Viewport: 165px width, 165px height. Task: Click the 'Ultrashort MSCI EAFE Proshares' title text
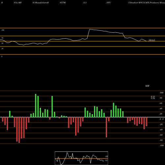point(144,3)
